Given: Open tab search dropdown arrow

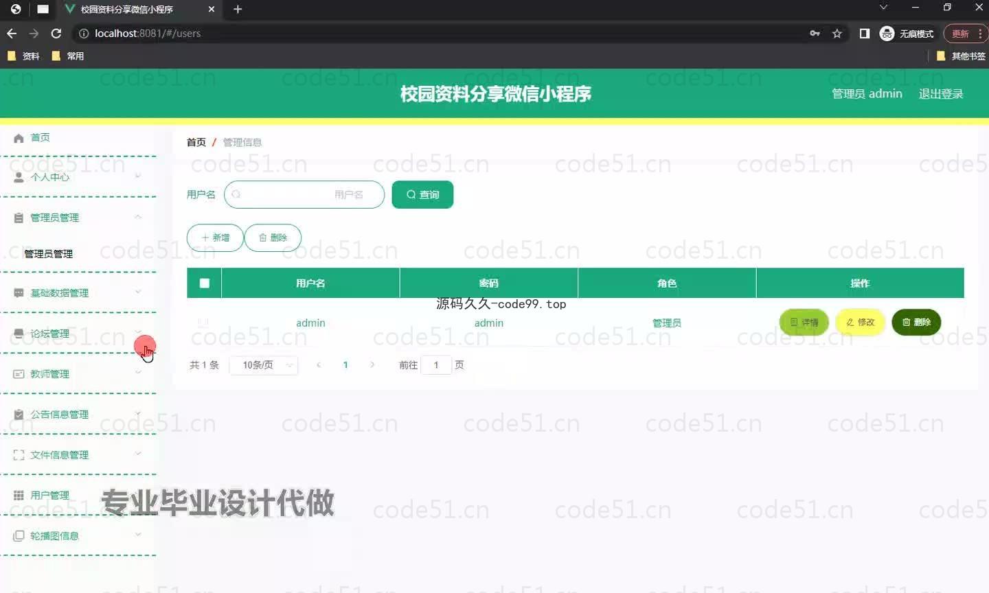Looking at the screenshot, I should pyautogui.click(x=884, y=8).
